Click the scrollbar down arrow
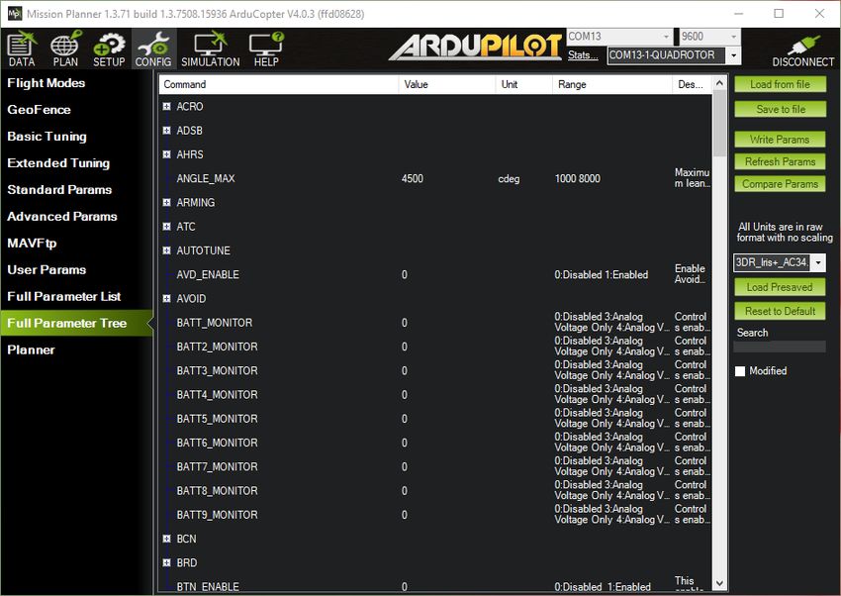 719,583
